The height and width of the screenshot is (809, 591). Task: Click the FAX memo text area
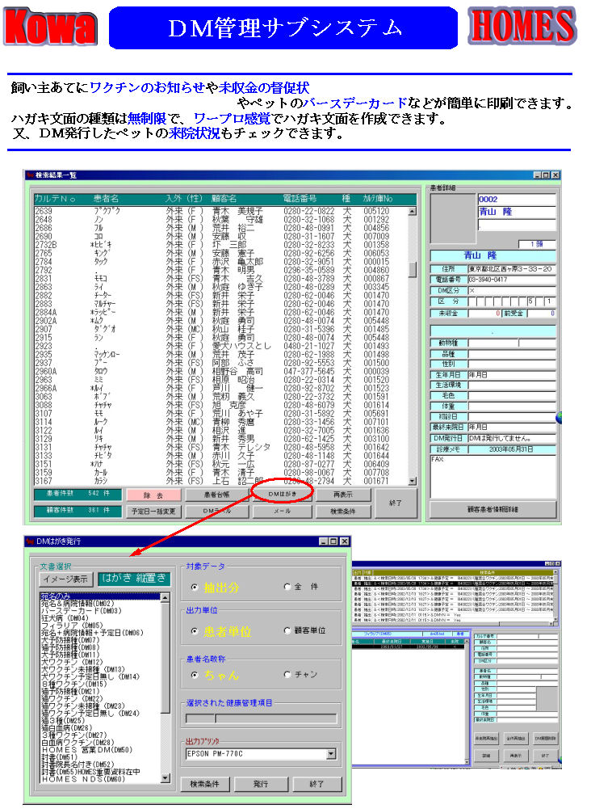click(492, 477)
